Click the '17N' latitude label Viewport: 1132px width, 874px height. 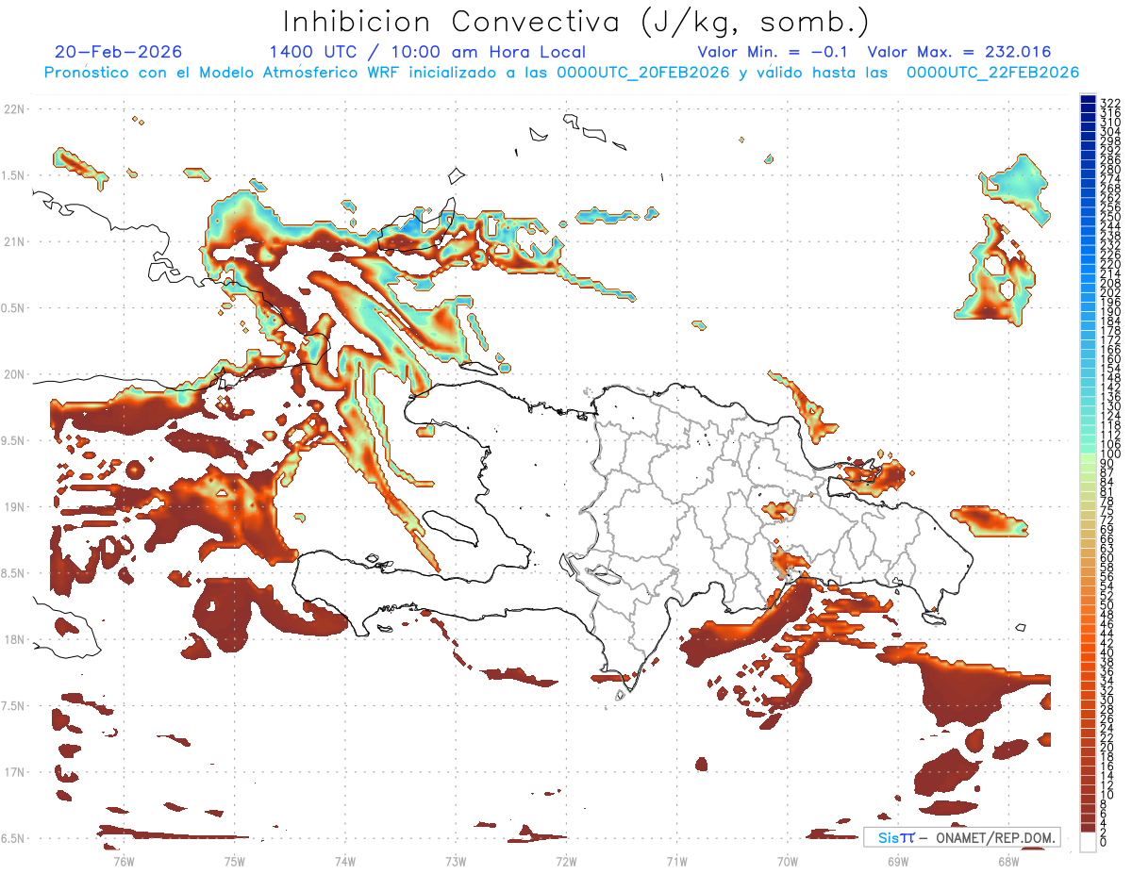(x=14, y=772)
